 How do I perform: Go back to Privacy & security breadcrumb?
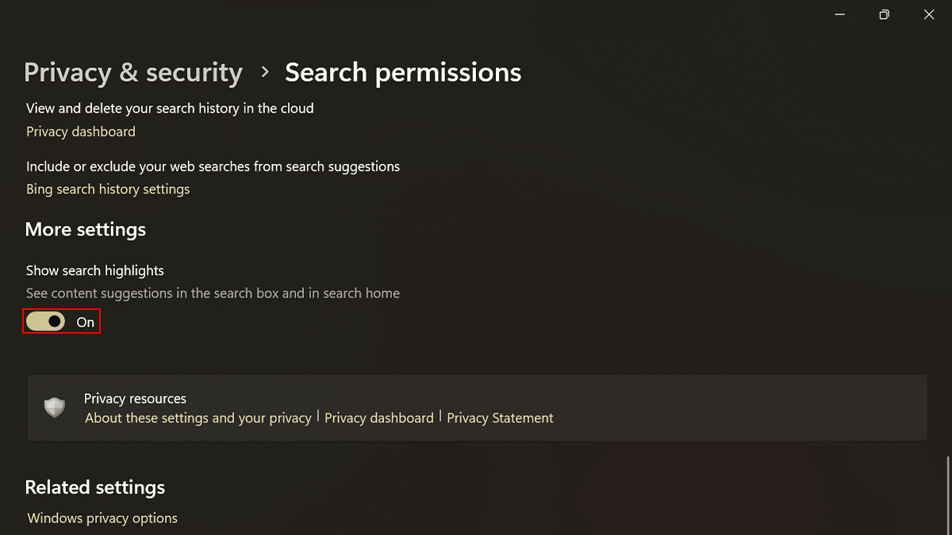[x=133, y=73]
